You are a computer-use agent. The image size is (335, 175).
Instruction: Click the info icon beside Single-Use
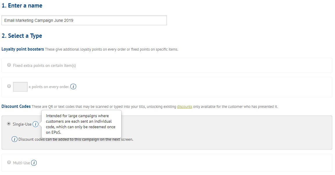35,124
